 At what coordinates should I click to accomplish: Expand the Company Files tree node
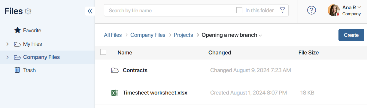click(x=8, y=57)
